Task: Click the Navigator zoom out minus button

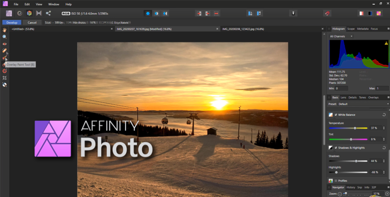Action: click(340, 194)
